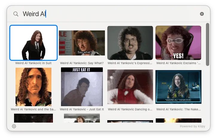Click the Weird Al Yankovic in Suit caption
The width and height of the screenshot is (217, 139).
33,63
